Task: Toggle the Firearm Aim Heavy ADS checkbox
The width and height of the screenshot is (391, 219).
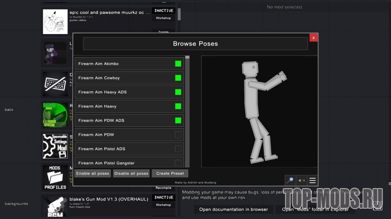Action: tap(178, 92)
